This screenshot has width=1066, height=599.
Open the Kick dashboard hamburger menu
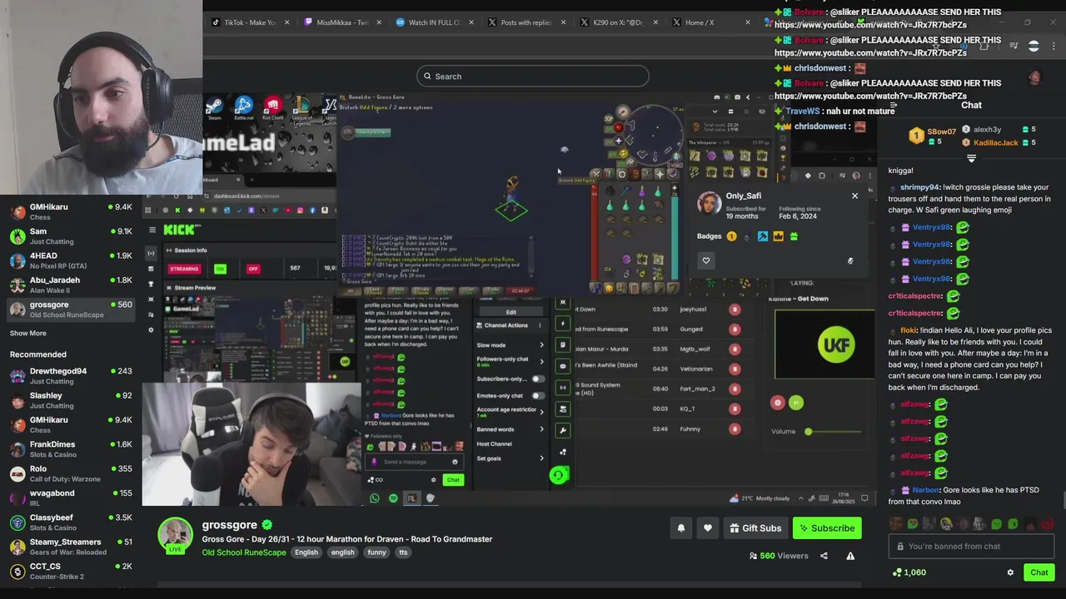point(152,230)
